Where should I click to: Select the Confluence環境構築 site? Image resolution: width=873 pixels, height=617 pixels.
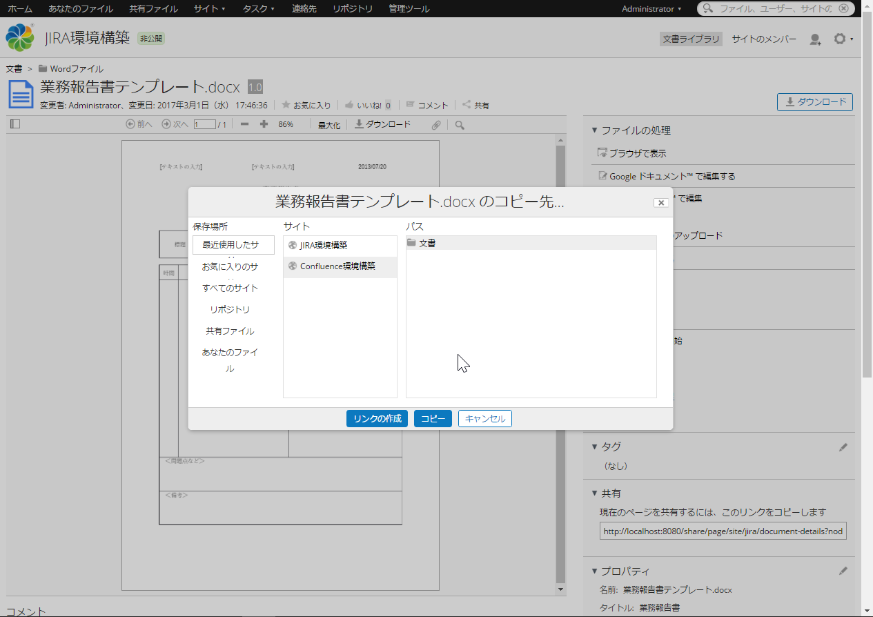(x=340, y=266)
